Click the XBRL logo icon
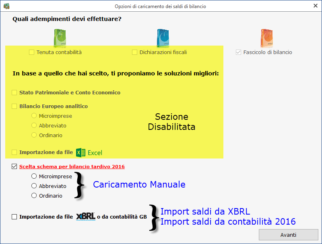322x244 pixels. coord(86,217)
